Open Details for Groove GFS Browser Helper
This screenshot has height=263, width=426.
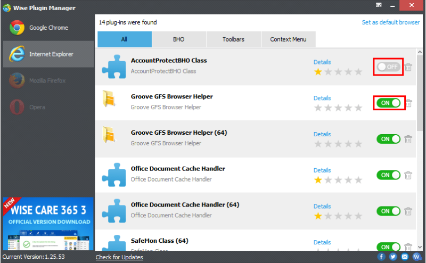click(x=322, y=98)
